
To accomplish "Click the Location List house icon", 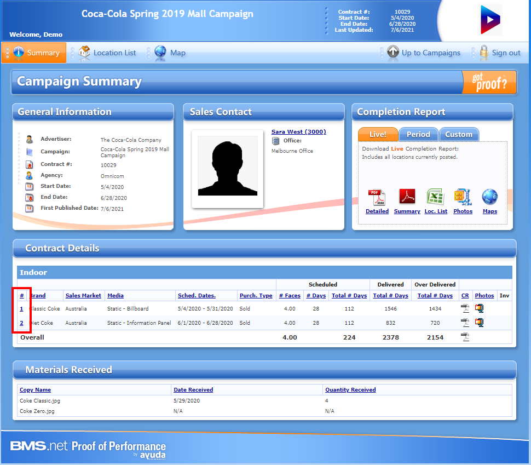I will 84,53.
